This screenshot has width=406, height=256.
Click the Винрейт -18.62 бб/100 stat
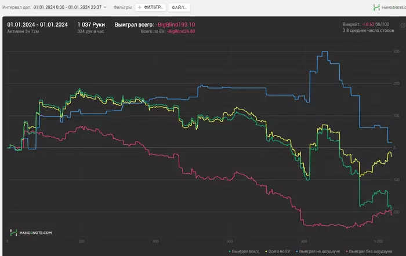(x=366, y=24)
